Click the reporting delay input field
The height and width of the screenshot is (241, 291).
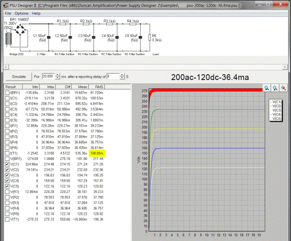pos(113,77)
